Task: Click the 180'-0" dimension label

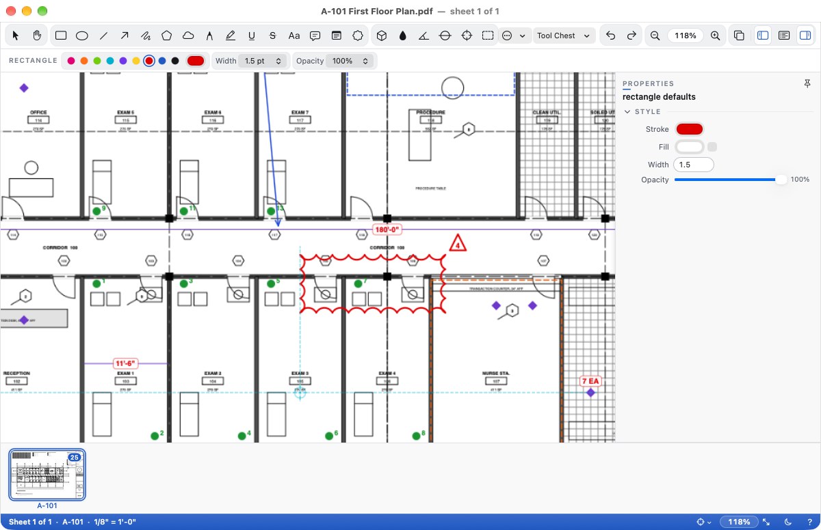Action: [387, 229]
